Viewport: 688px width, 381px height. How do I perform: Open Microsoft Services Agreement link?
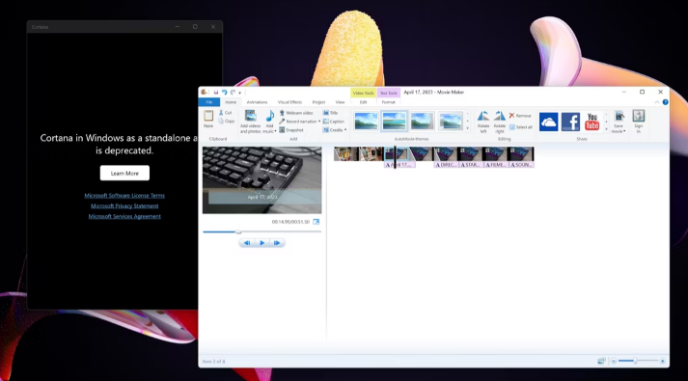[124, 217]
